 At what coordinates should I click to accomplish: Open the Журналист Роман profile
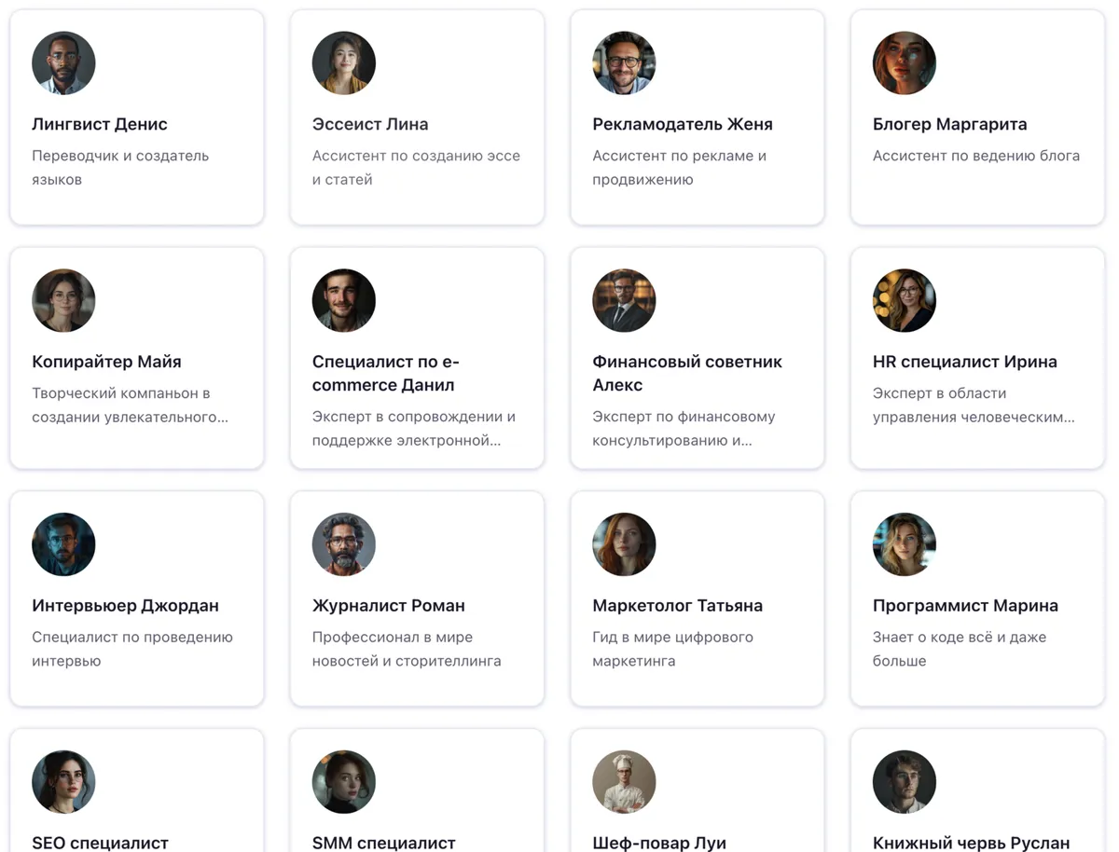(416, 598)
